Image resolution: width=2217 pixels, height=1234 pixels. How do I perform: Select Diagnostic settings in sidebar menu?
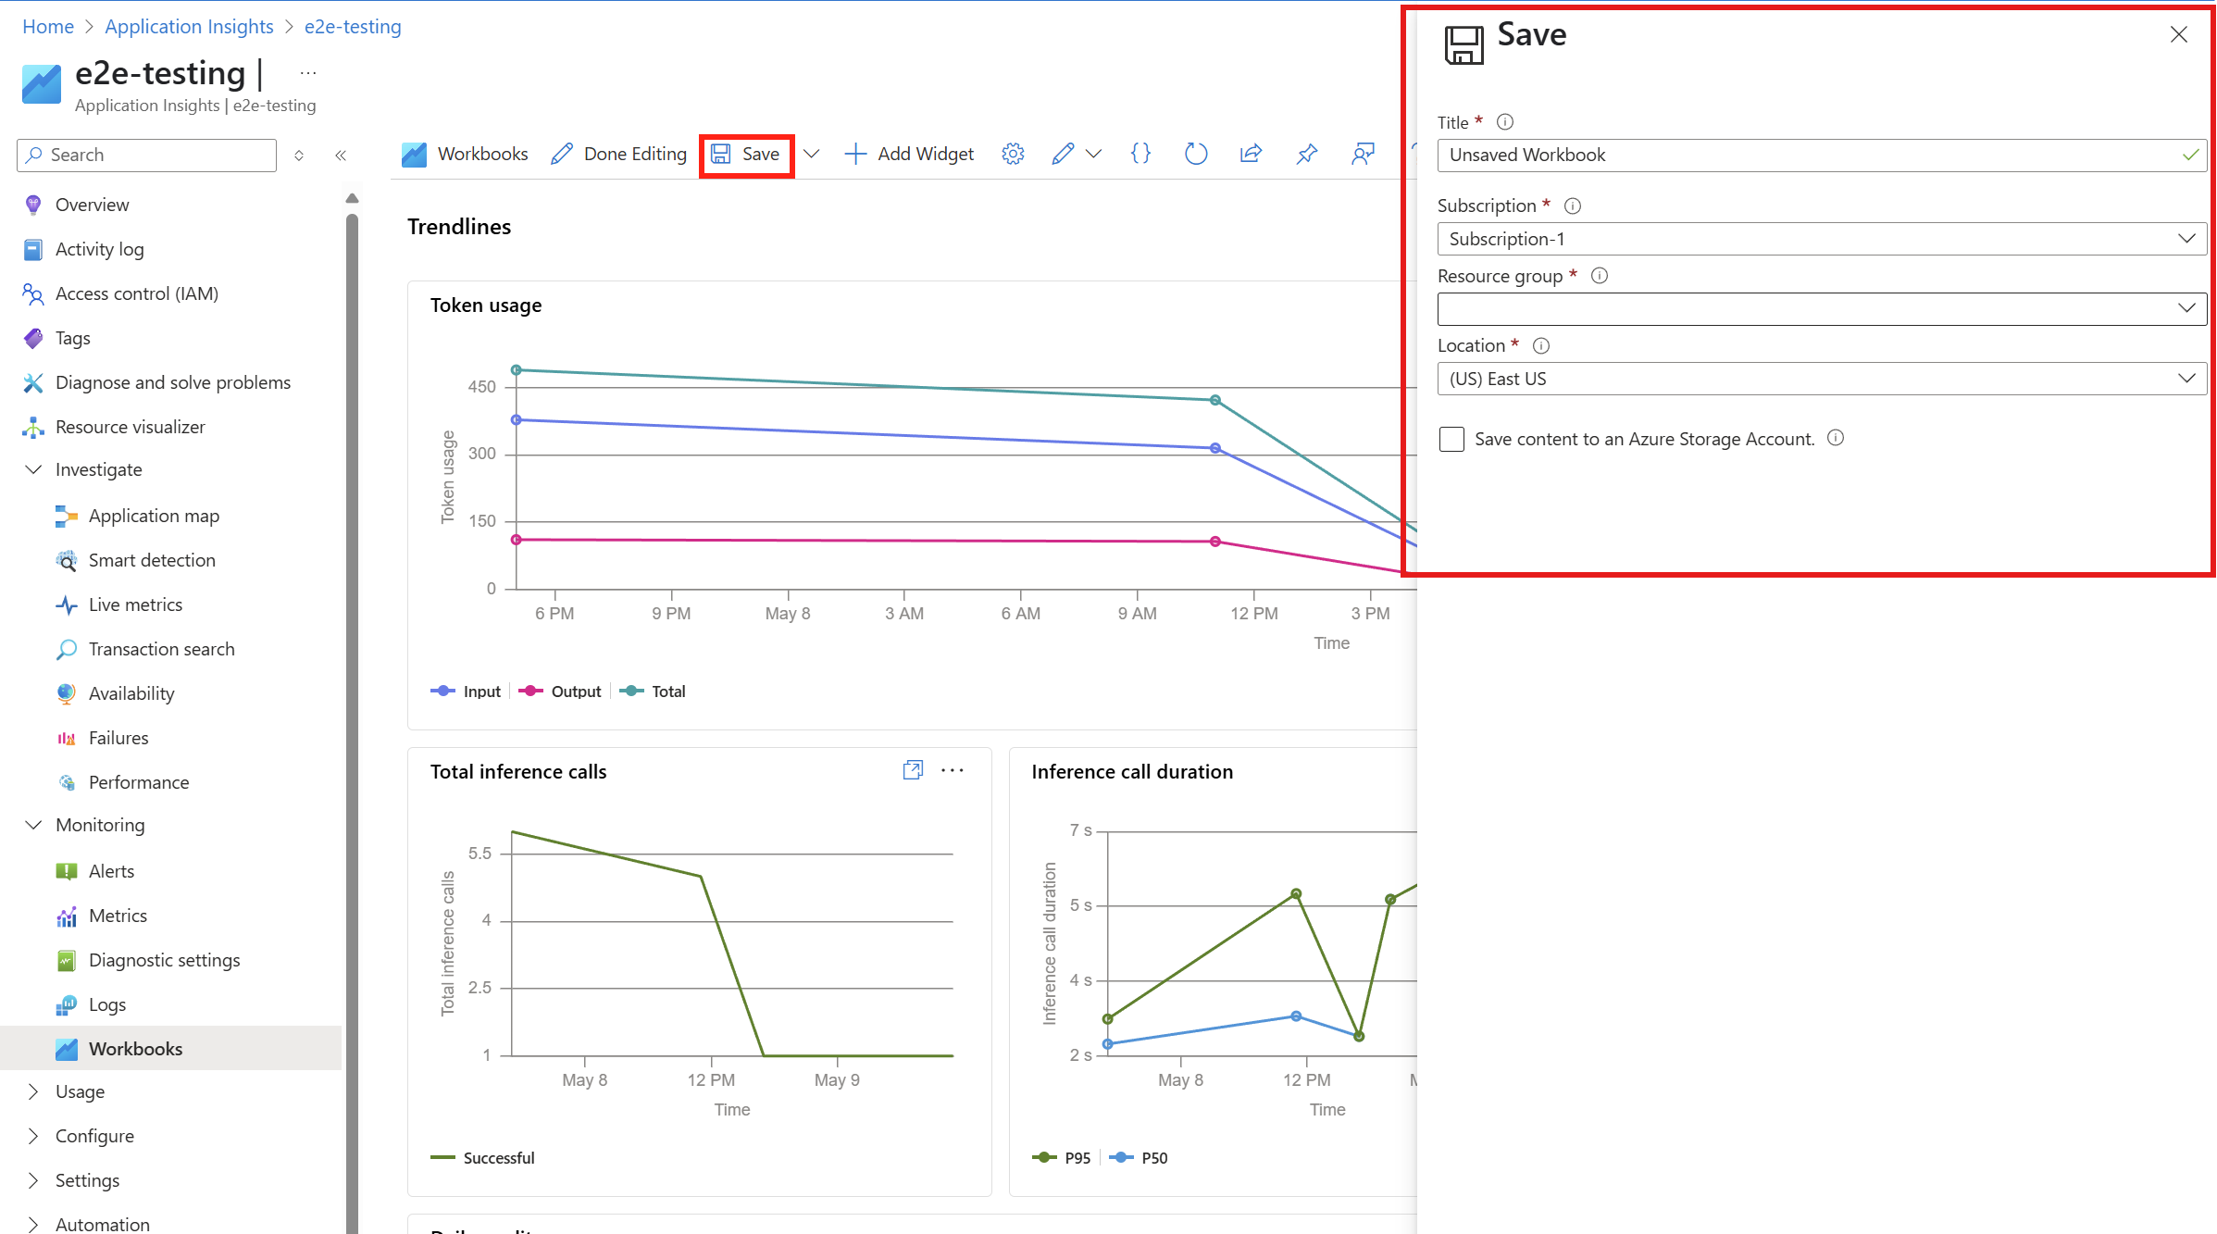coord(164,960)
